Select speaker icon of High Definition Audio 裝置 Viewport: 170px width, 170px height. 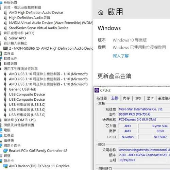[x=5, y=18]
